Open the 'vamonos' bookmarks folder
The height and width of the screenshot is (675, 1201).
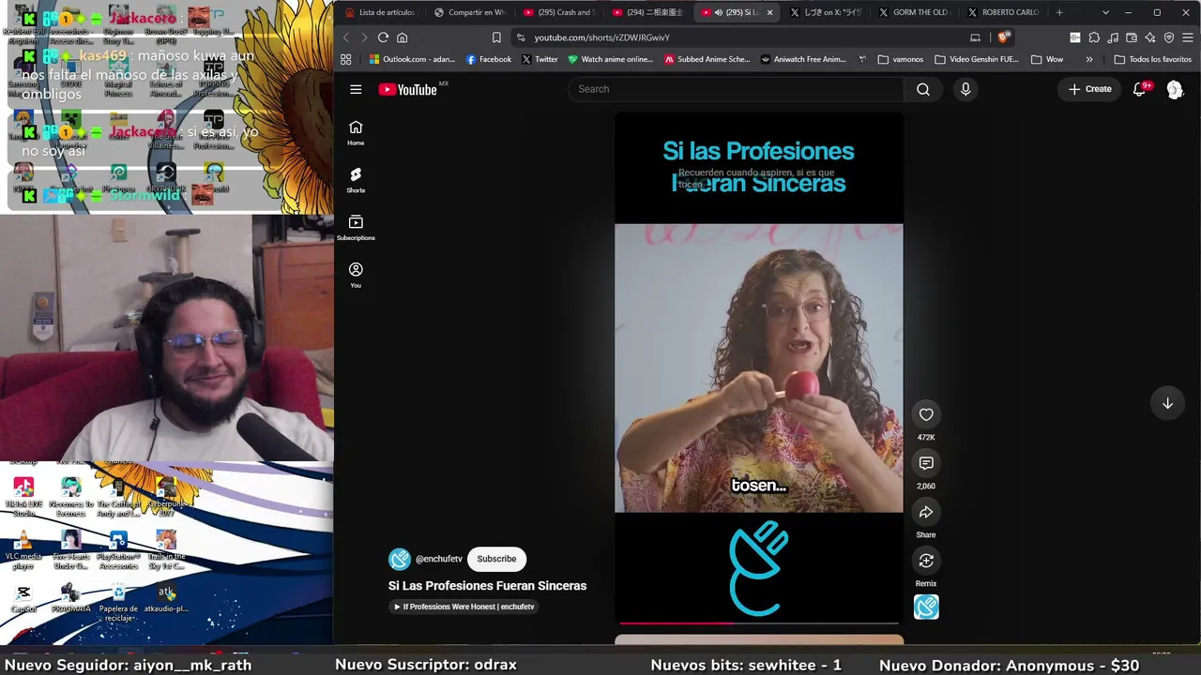[x=901, y=59]
